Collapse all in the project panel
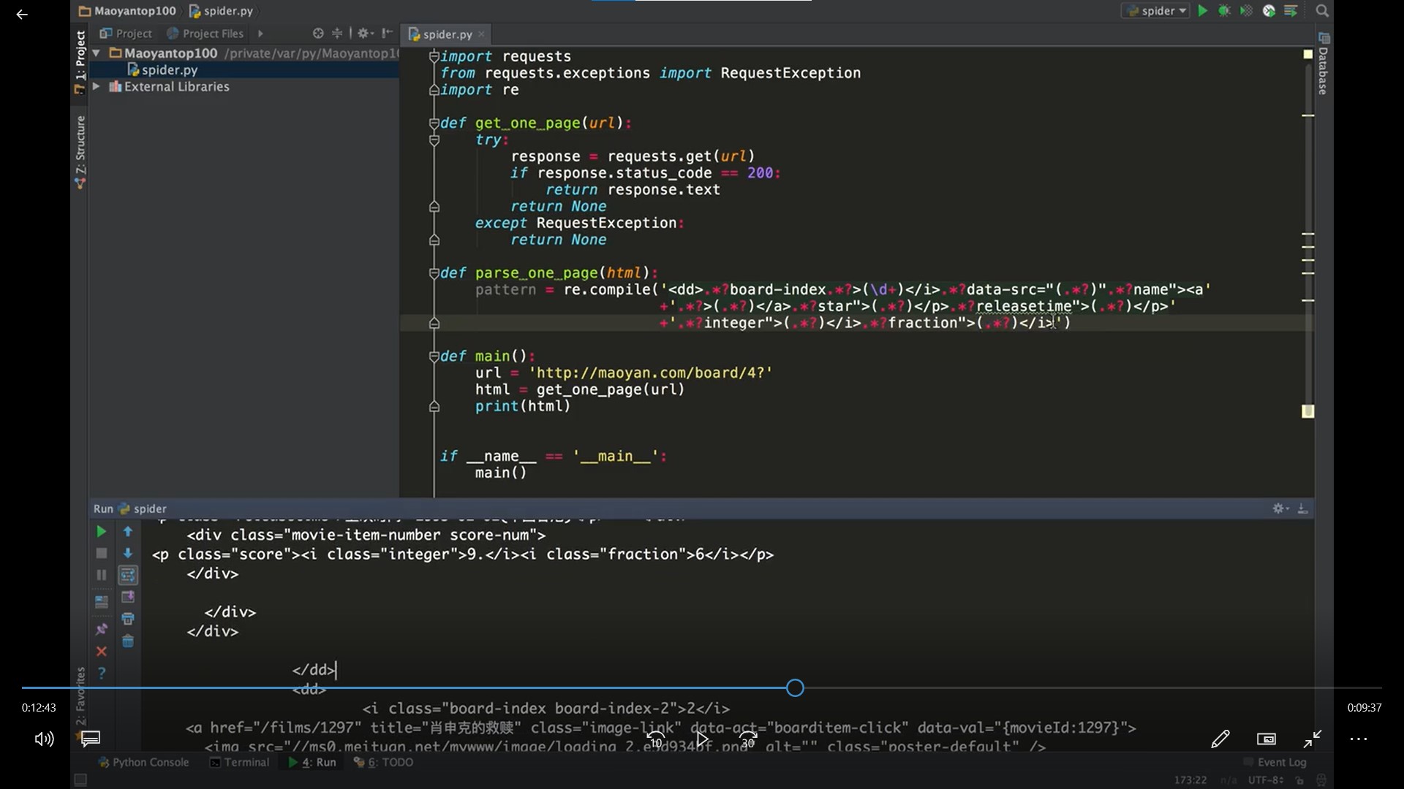This screenshot has height=789, width=1404. click(x=337, y=34)
